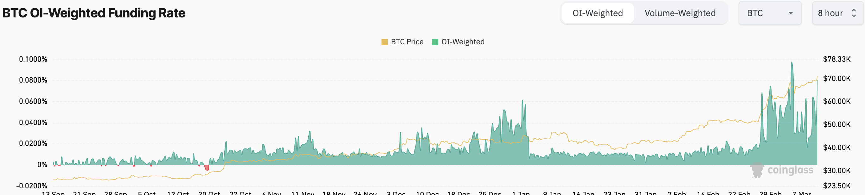Click the $30.00K price axis label
This screenshot has height=195, width=865.
click(x=836, y=171)
